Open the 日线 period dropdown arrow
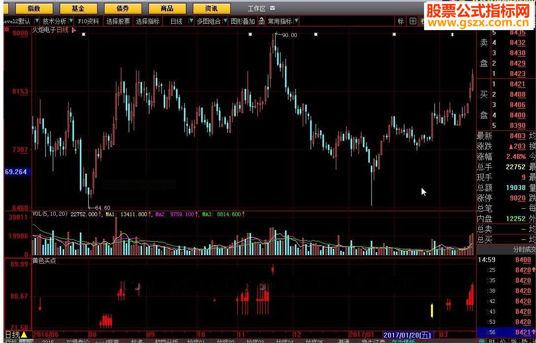Screen dimensions: 536x343 [x=191, y=21]
